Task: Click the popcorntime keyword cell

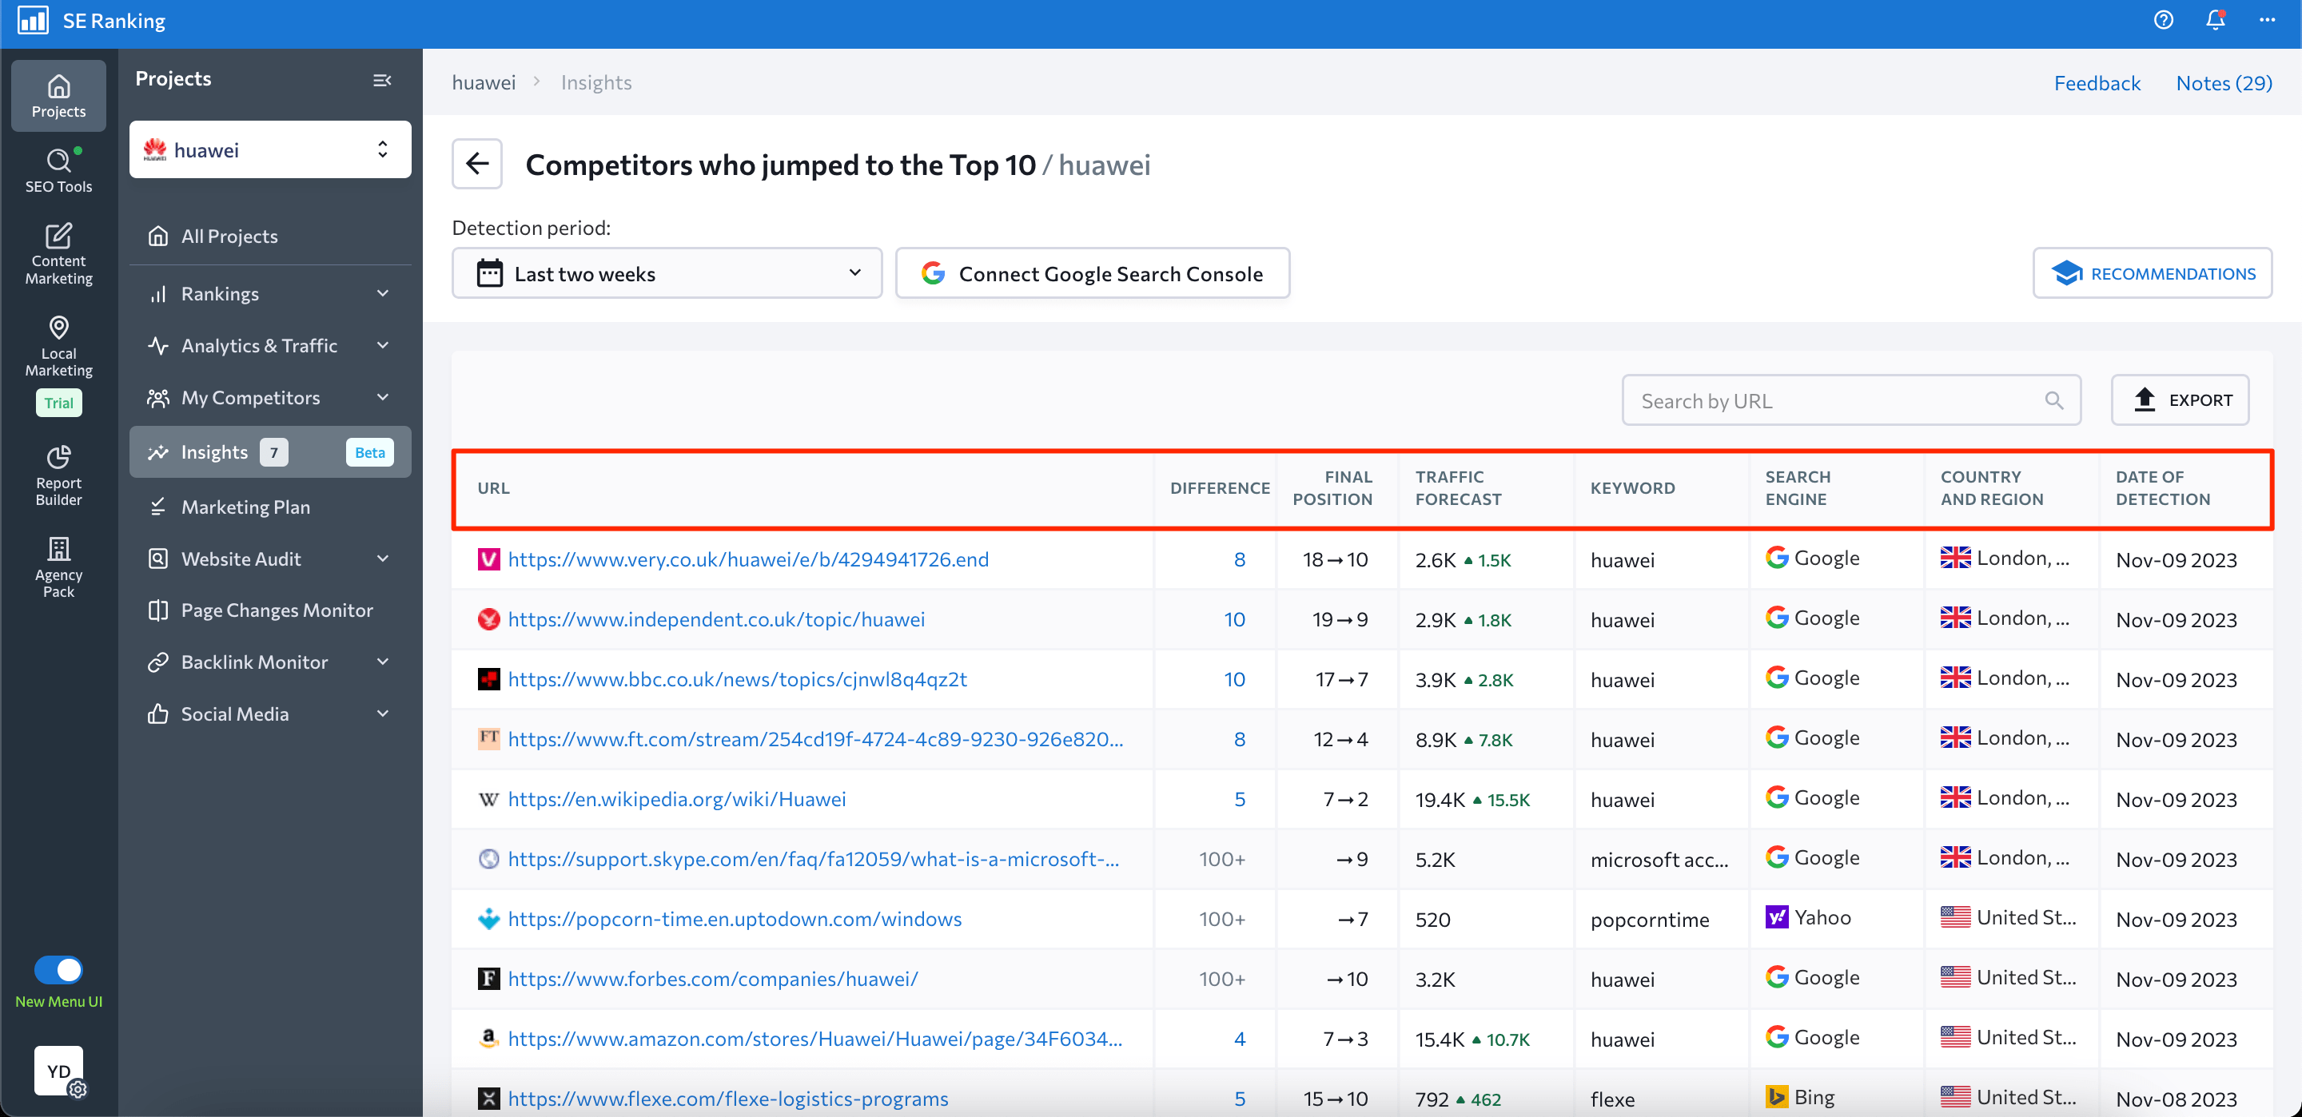Action: pyautogui.click(x=1650, y=919)
